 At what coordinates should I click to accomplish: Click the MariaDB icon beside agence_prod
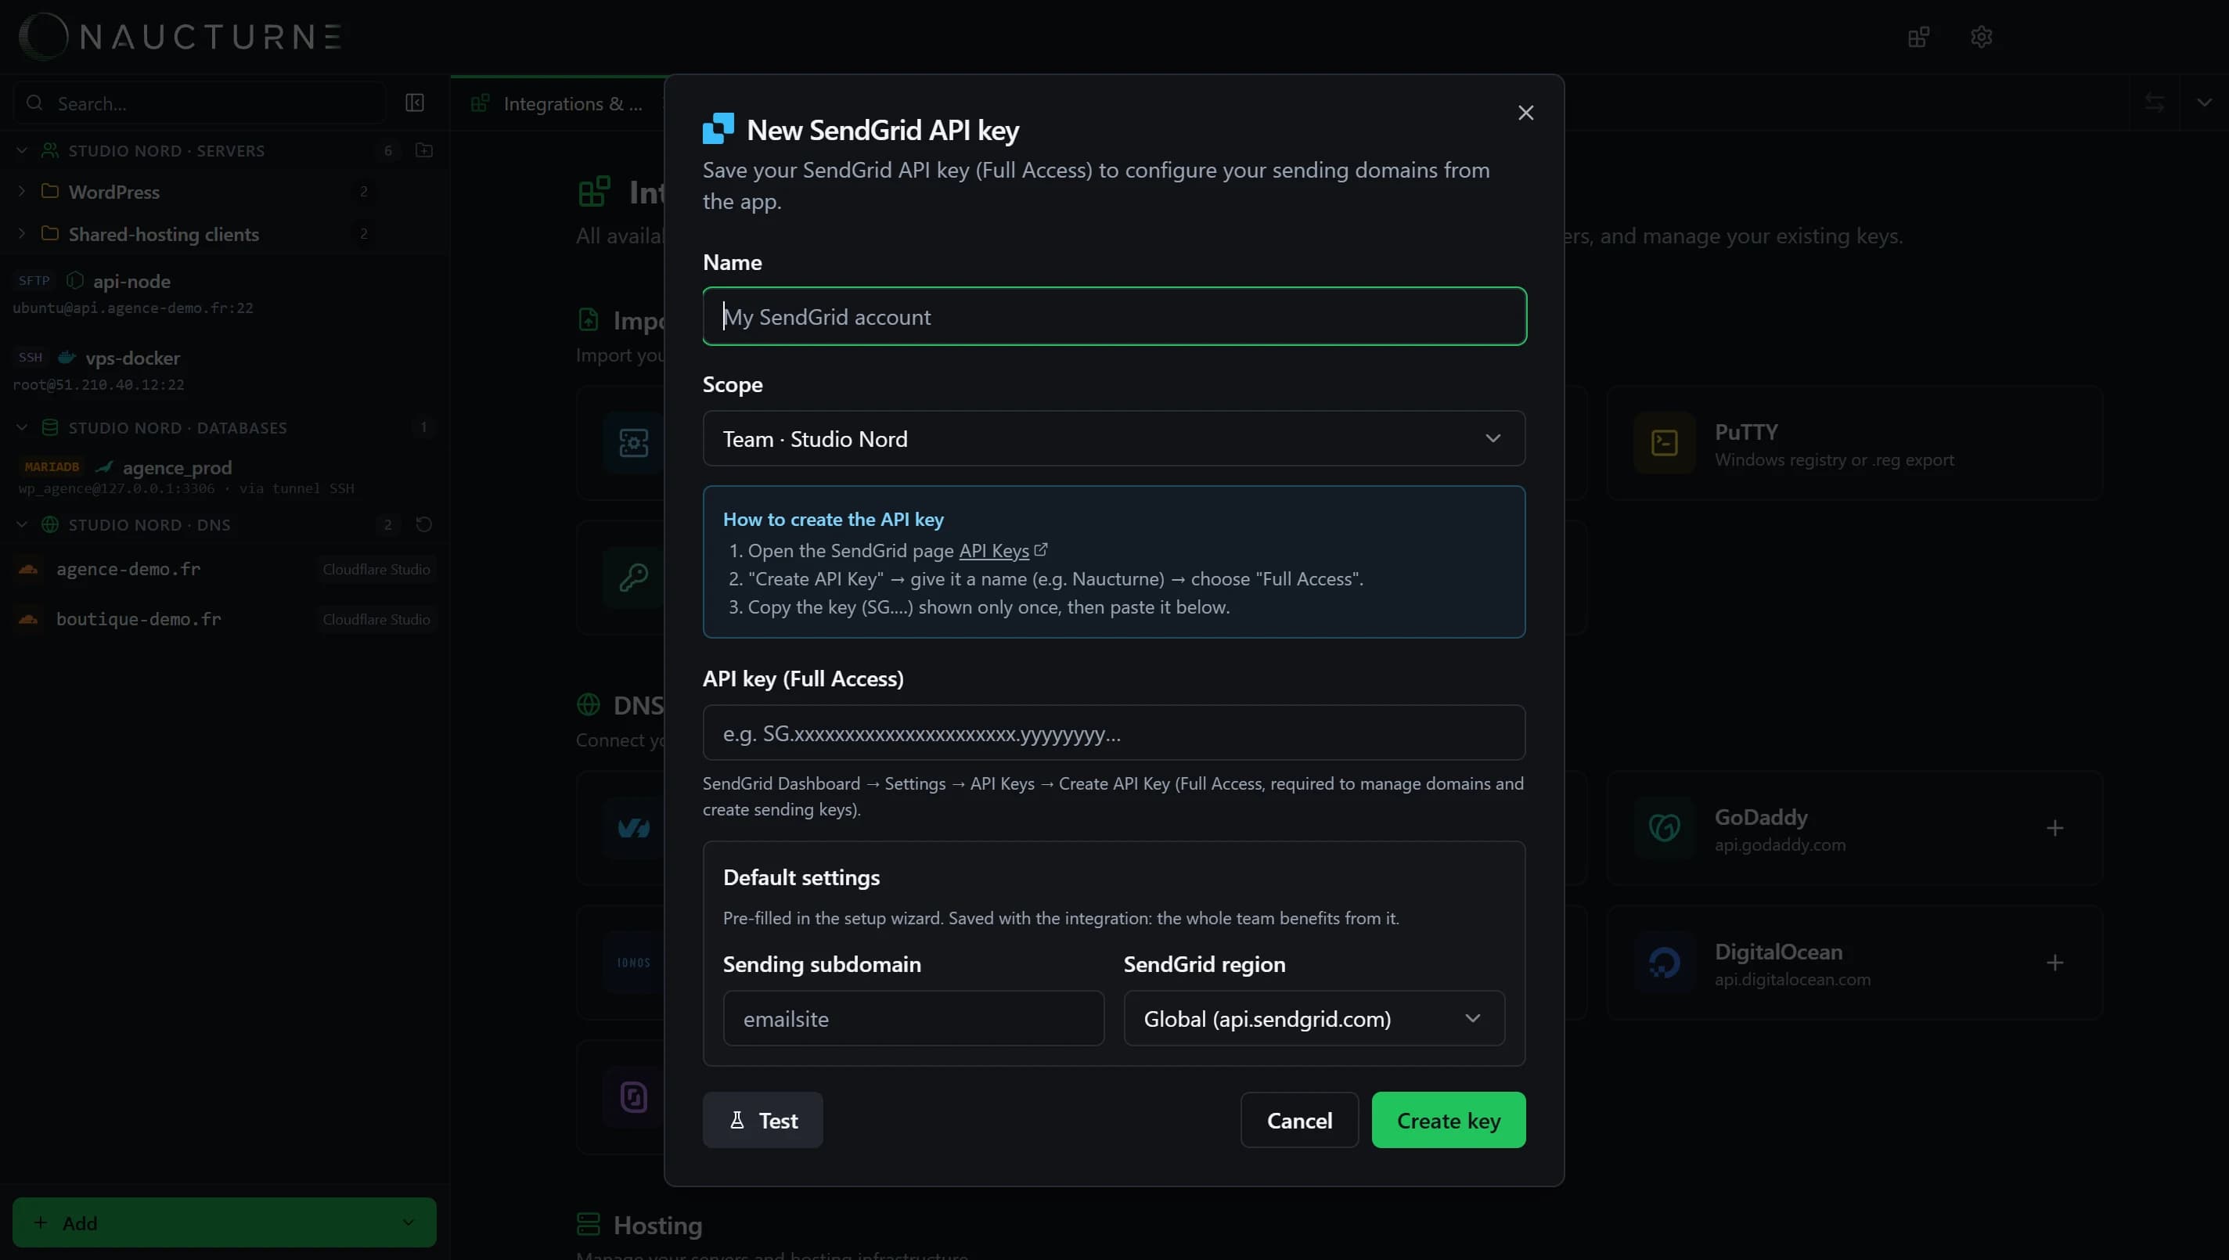105,467
